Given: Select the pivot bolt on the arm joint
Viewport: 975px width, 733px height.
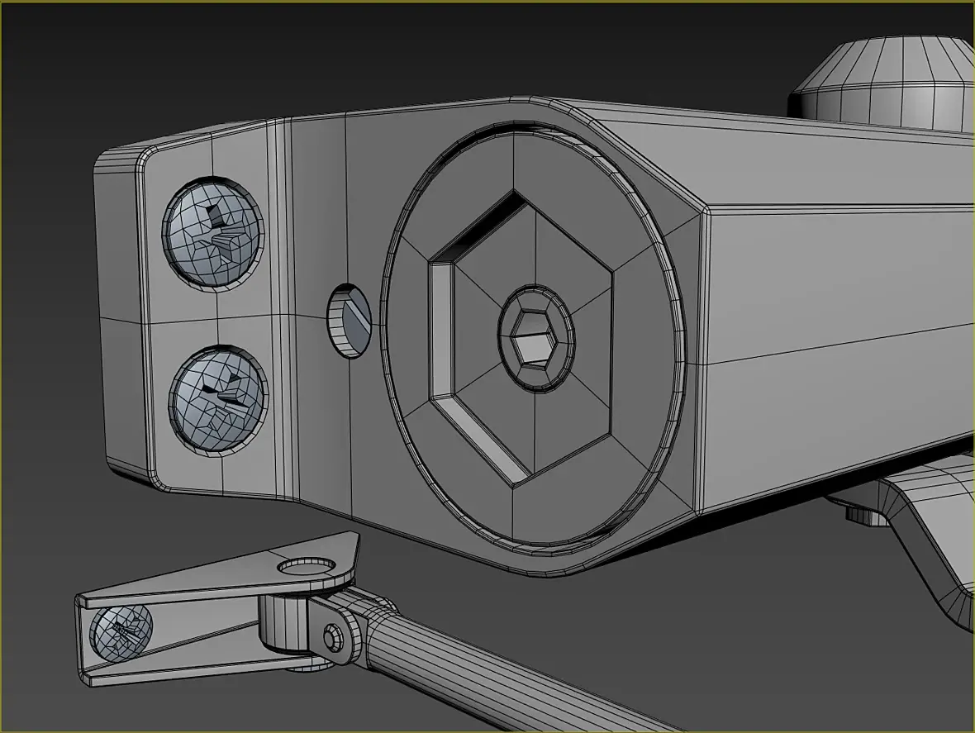Looking at the screenshot, I should click(x=332, y=636).
